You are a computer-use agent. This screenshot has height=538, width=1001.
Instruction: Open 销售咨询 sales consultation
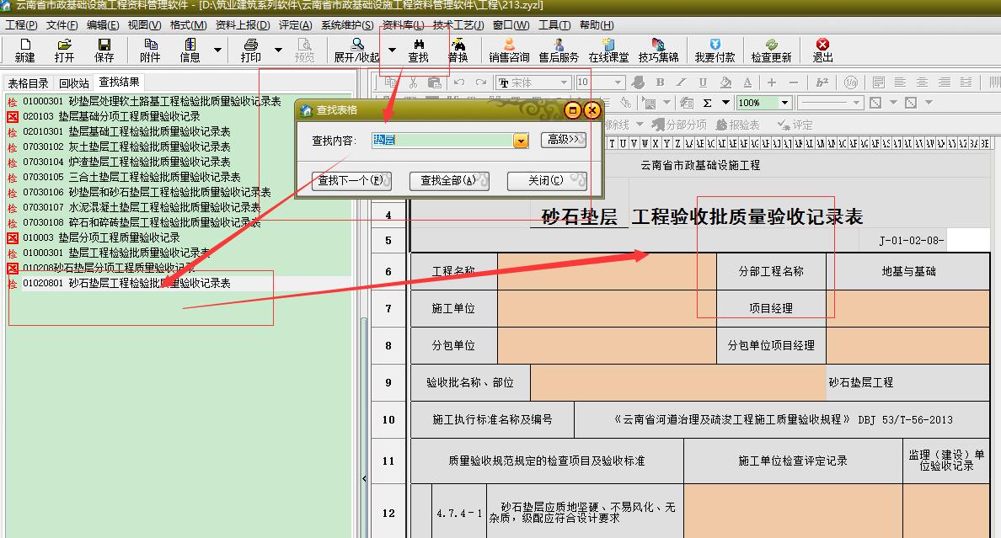pos(509,50)
